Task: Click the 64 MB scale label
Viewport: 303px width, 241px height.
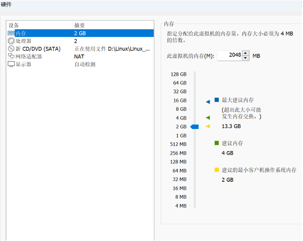Action: (x=179, y=171)
